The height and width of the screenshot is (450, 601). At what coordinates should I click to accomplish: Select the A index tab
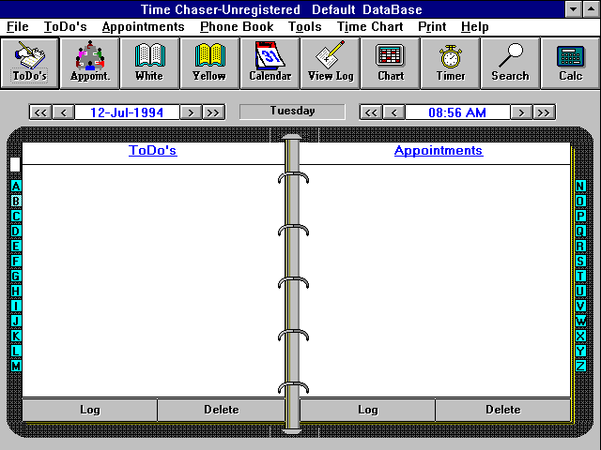coord(16,187)
